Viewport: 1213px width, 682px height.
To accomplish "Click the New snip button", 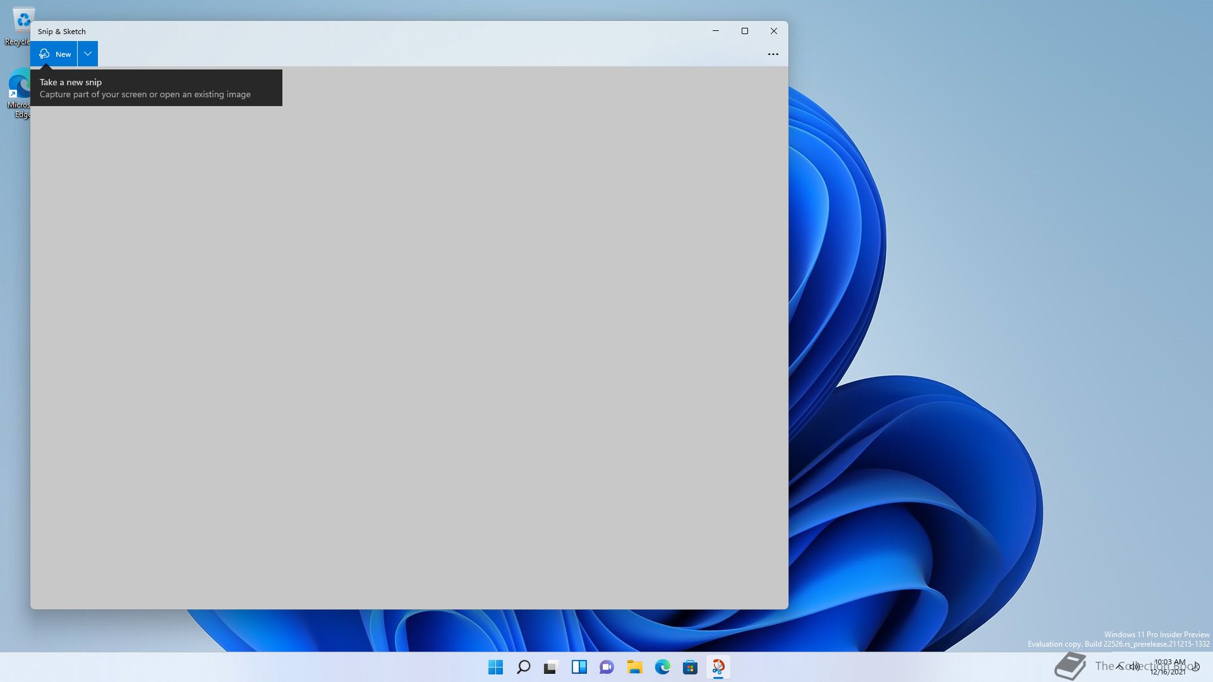I will (54, 54).
